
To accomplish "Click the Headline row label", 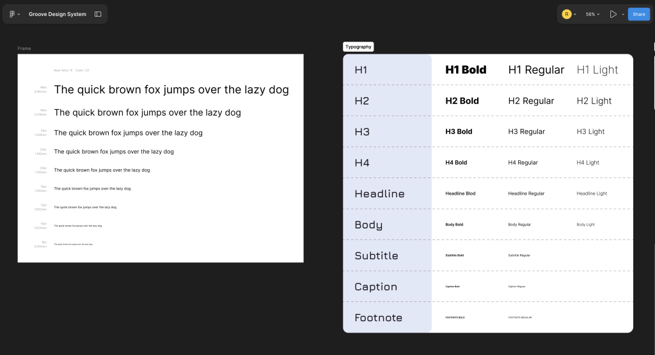I will tap(379, 193).
